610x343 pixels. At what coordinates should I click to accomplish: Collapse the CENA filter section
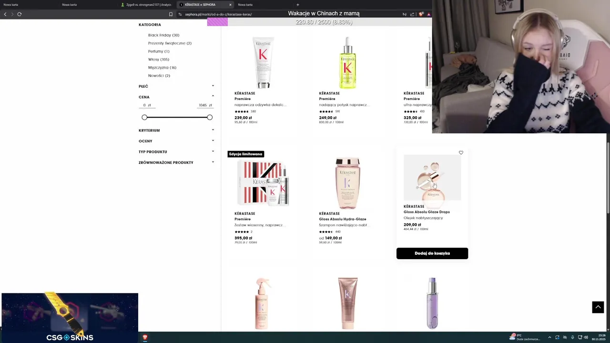176,97
